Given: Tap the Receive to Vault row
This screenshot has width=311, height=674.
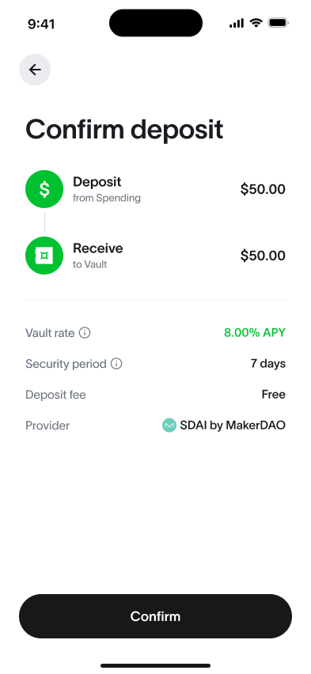Looking at the screenshot, I should tap(155, 256).
